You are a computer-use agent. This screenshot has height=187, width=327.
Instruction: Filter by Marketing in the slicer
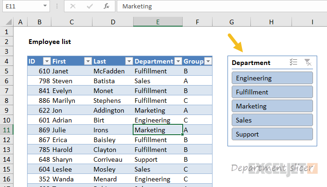tap(272, 106)
